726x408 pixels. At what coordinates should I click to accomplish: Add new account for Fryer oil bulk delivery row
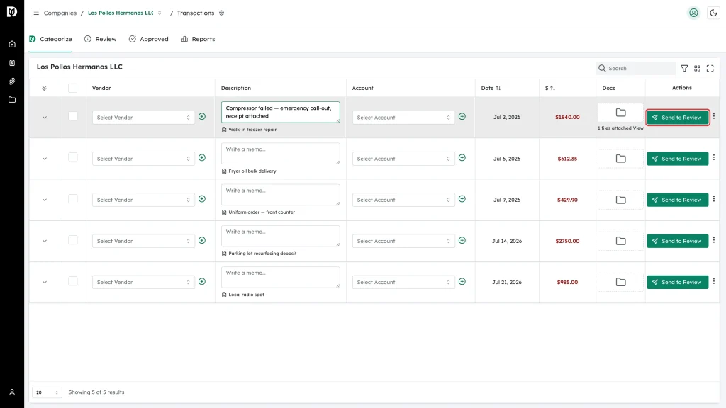coord(462,158)
